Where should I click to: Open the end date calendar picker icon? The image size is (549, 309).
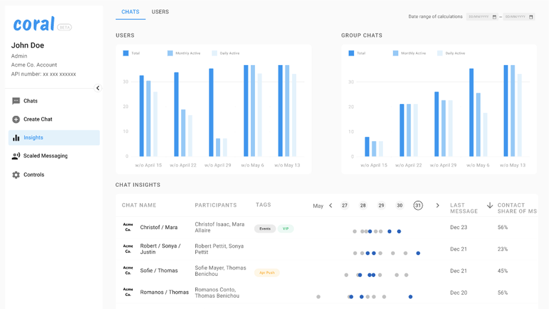coord(531,17)
